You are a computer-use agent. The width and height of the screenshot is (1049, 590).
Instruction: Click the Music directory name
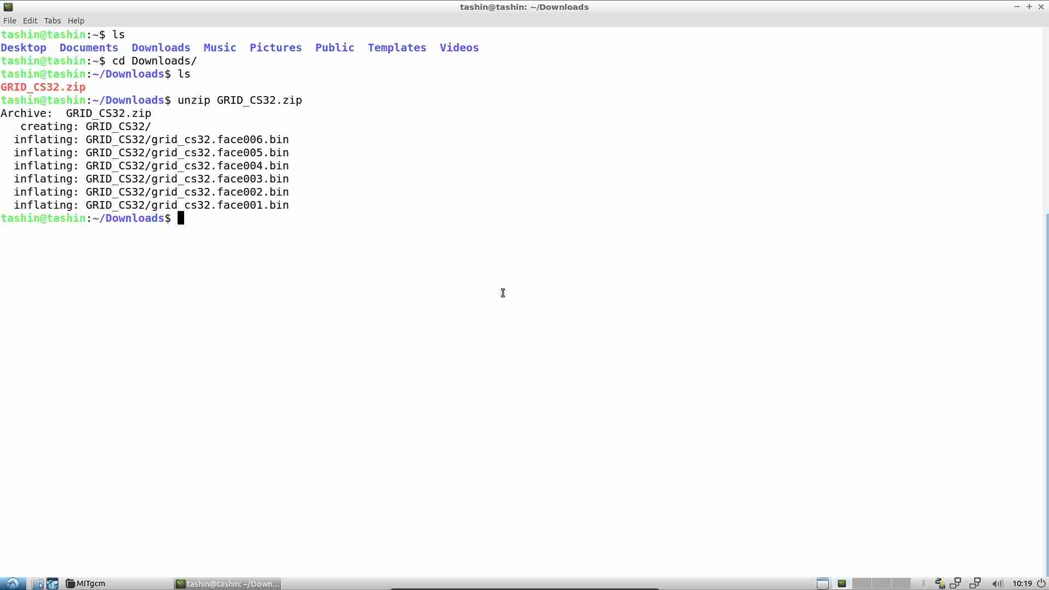tap(220, 48)
